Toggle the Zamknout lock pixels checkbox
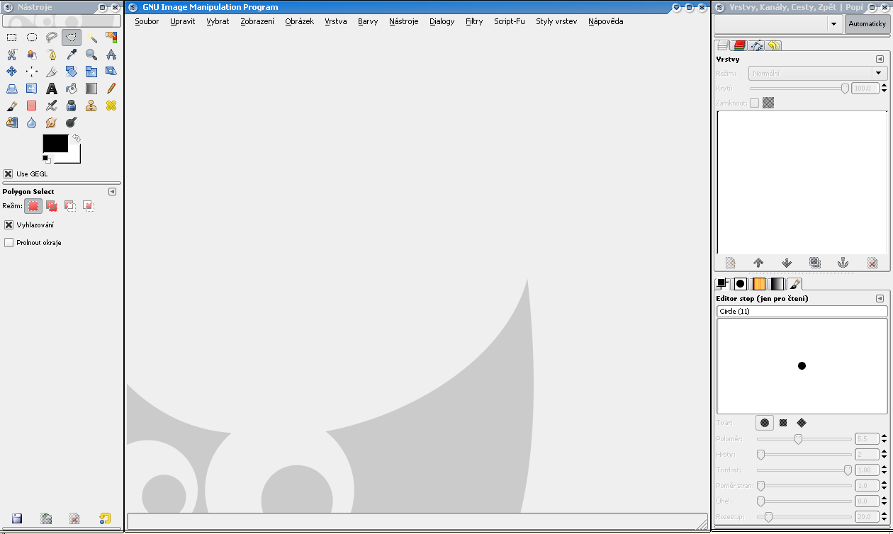 pos(754,103)
